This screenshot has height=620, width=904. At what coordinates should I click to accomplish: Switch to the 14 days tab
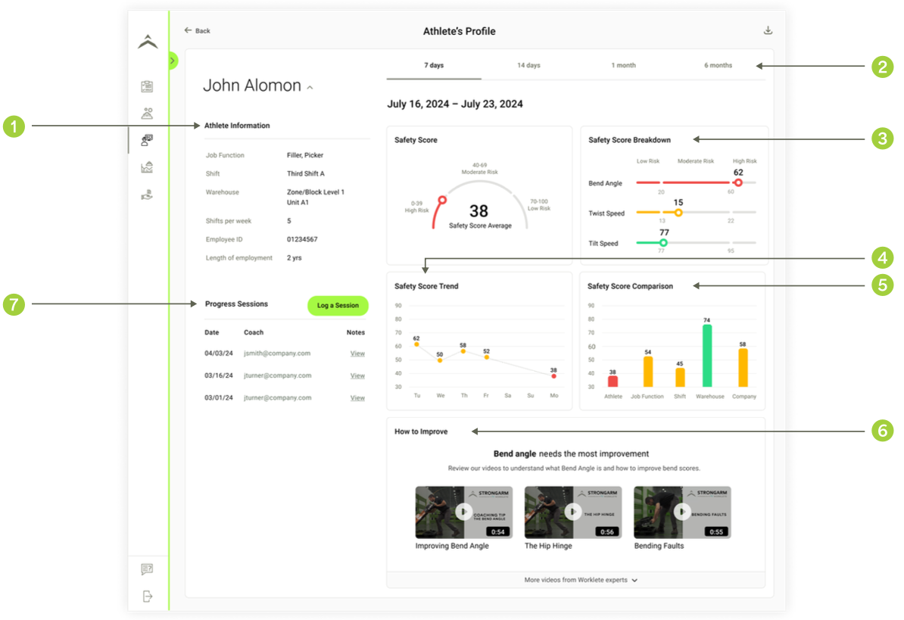[528, 66]
